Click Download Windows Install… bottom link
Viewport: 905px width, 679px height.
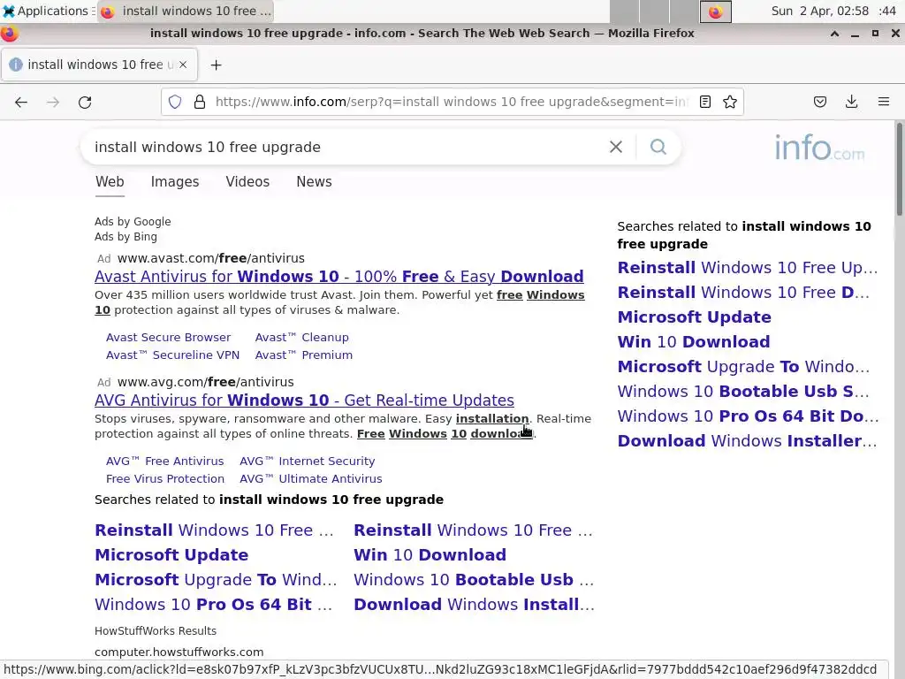point(475,605)
